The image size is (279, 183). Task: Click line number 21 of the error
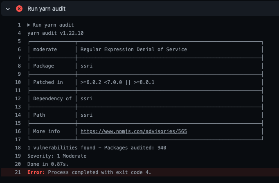[18, 172]
